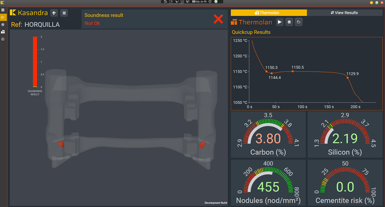Select the Nodules gauge showing 455
The image size is (385, 207).
(x=268, y=183)
